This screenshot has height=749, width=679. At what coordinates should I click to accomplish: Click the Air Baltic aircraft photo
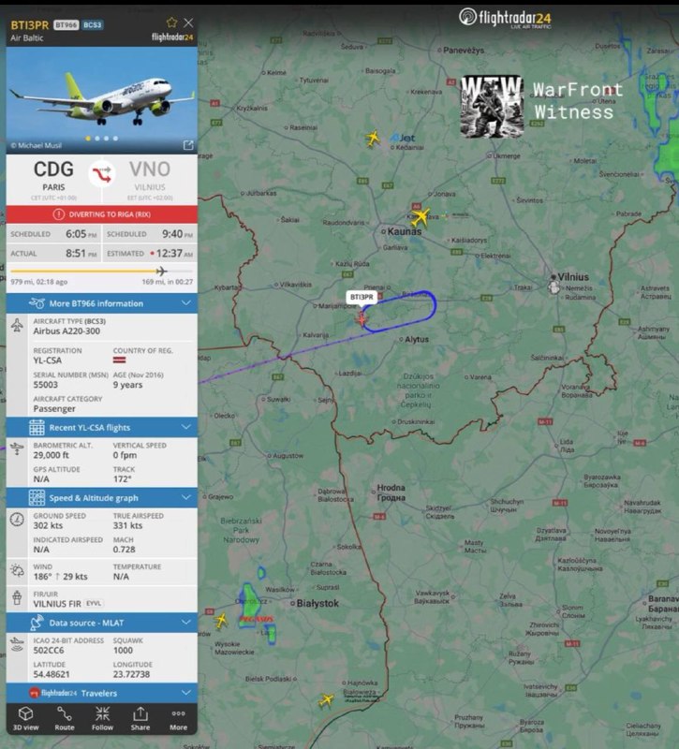coord(101,100)
